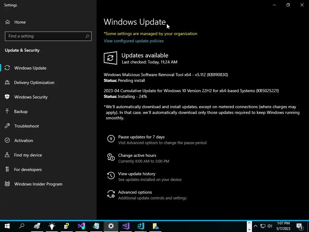This screenshot has width=309, height=232.
Task: Click the Troubleshoot wrench icon
Action: [x=7, y=126]
